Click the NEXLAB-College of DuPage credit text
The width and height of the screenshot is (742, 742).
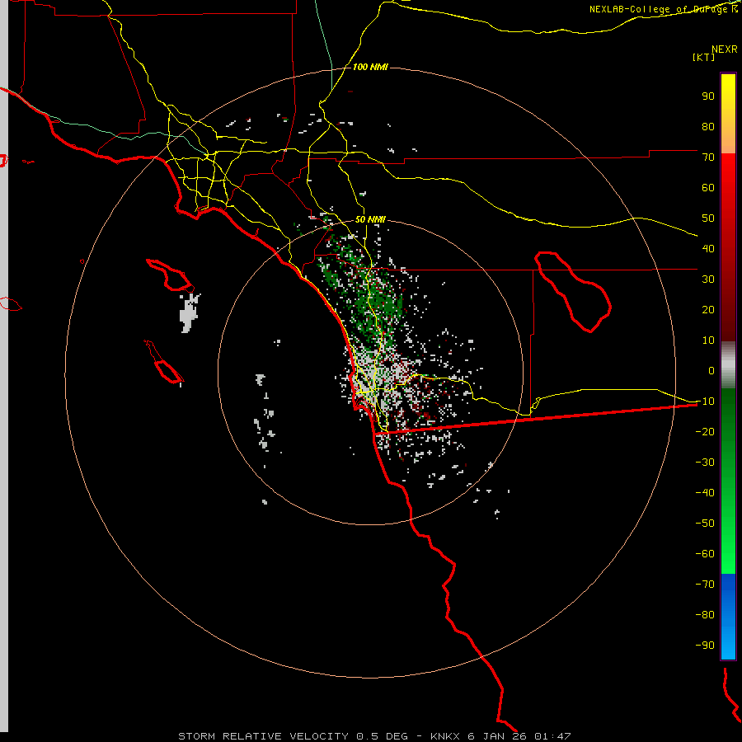pyautogui.click(x=664, y=9)
